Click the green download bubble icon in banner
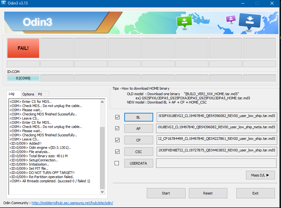The height and width of the screenshot is (208, 281). coord(184,22)
